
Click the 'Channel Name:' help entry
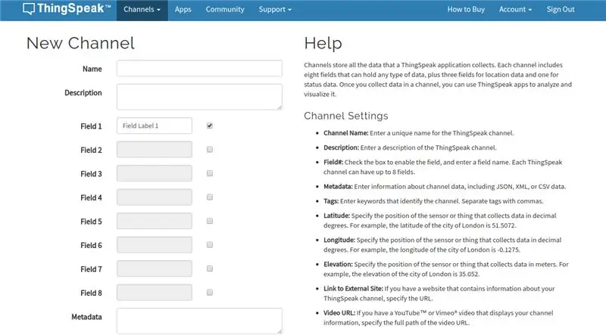pyautogui.click(x=419, y=133)
